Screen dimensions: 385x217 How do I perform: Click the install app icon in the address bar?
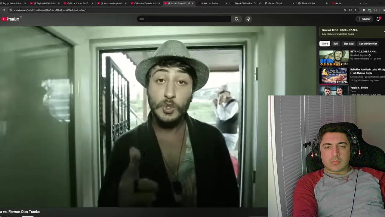coord(350,10)
